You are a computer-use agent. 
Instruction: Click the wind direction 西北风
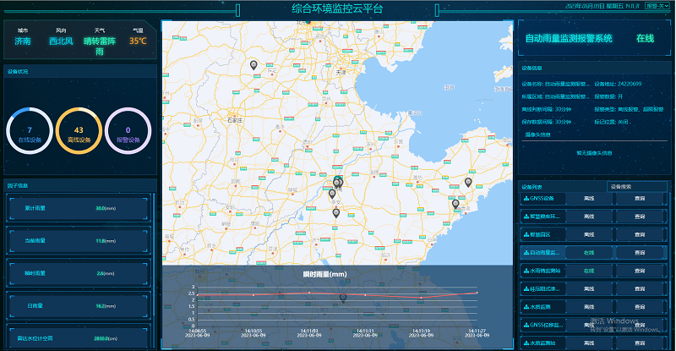[x=61, y=41]
